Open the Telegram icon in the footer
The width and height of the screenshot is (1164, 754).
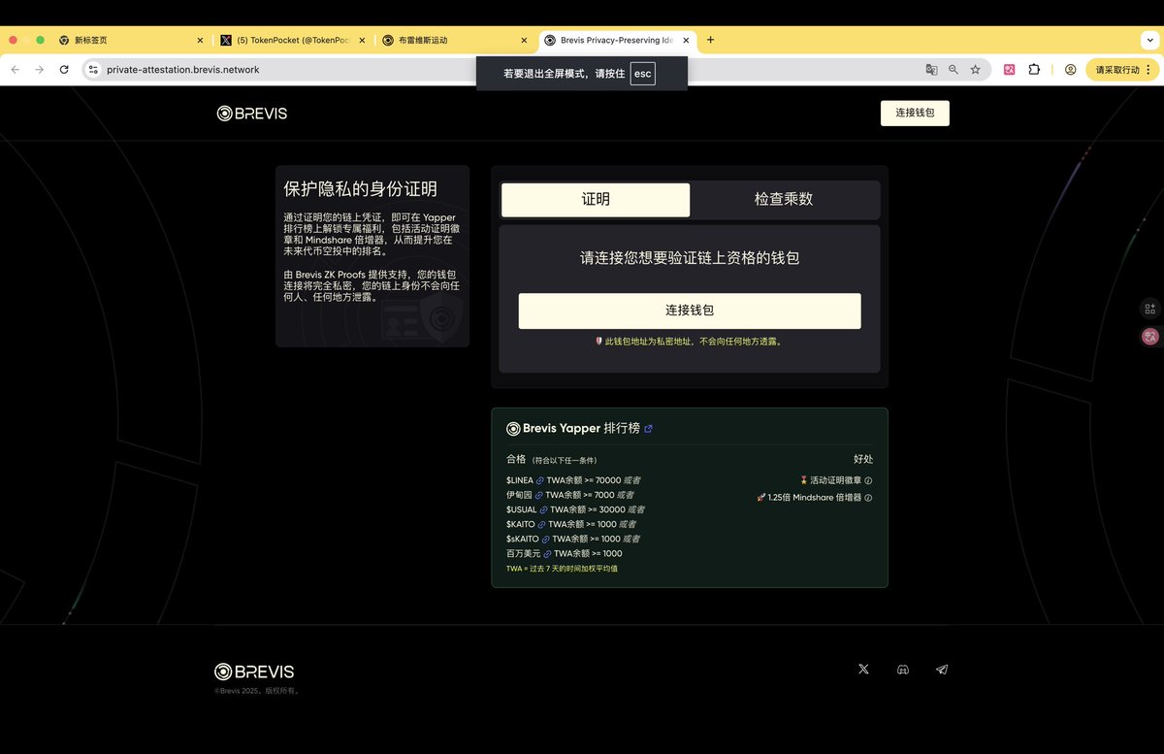[941, 669]
